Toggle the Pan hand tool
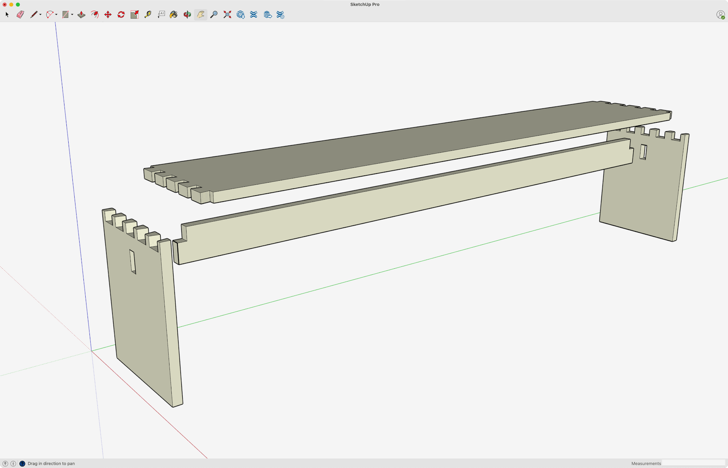The height and width of the screenshot is (468, 728). [x=201, y=14]
